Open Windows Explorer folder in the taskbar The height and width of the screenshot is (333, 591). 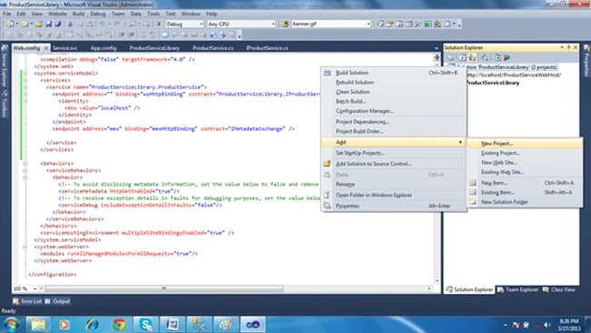coord(37,324)
